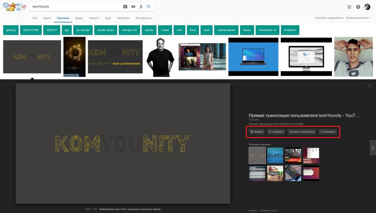The image size is (376, 213).
Task: Filter by перемещение chip
Action: click(226, 30)
